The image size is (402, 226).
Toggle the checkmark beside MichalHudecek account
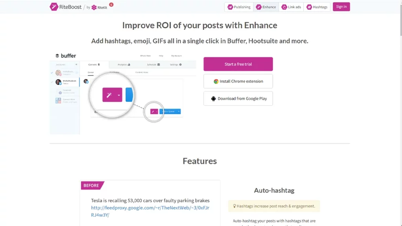click(52, 82)
